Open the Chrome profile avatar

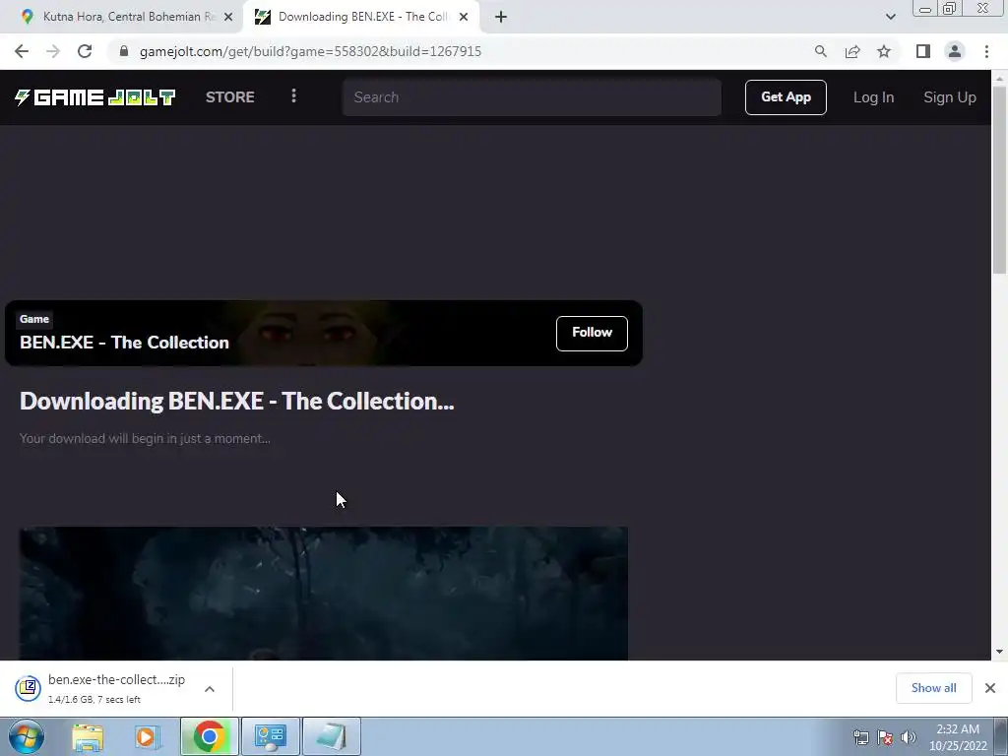point(955,51)
